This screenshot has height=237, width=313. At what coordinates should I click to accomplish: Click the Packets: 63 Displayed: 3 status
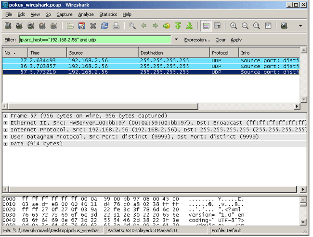142,231
